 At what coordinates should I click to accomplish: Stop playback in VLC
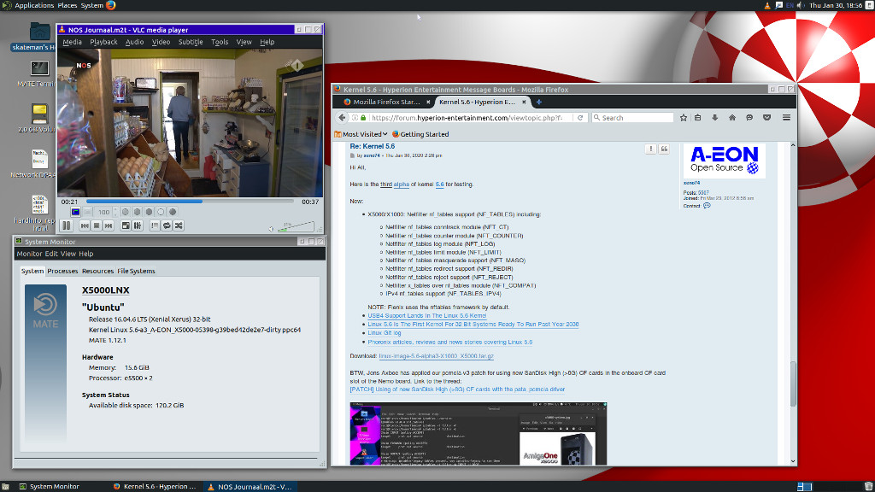[x=97, y=225]
